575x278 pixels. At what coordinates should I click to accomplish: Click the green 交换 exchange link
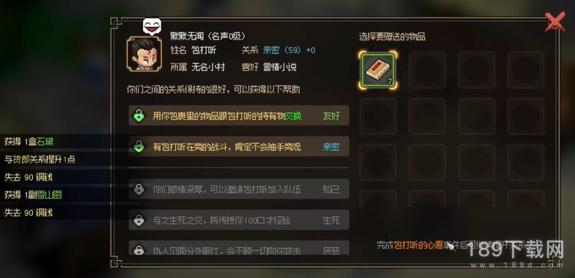click(x=293, y=116)
